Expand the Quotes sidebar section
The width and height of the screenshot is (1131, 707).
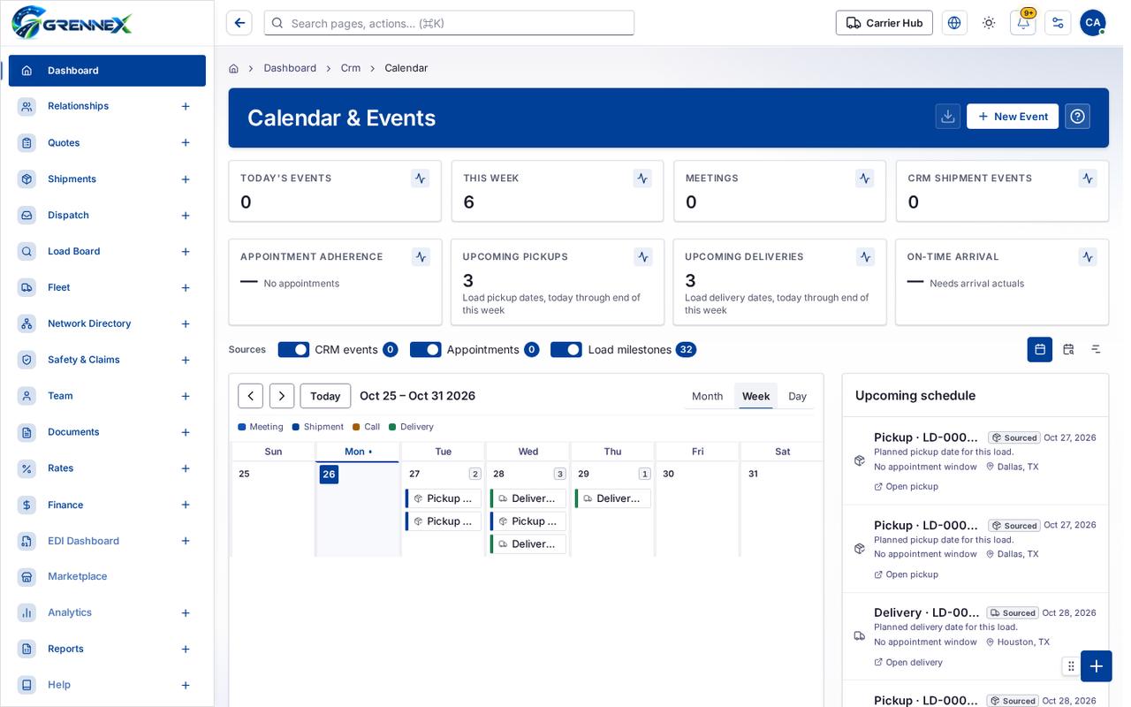pyautogui.click(x=186, y=143)
